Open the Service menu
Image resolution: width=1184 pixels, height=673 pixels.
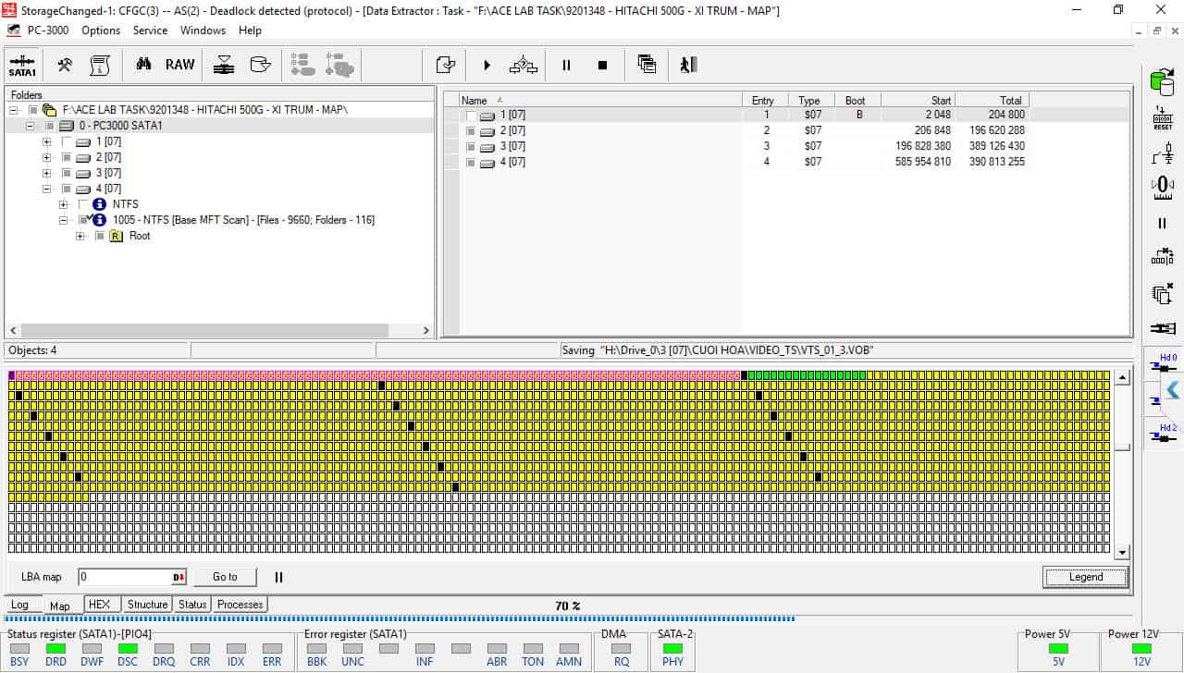point(150,31)
